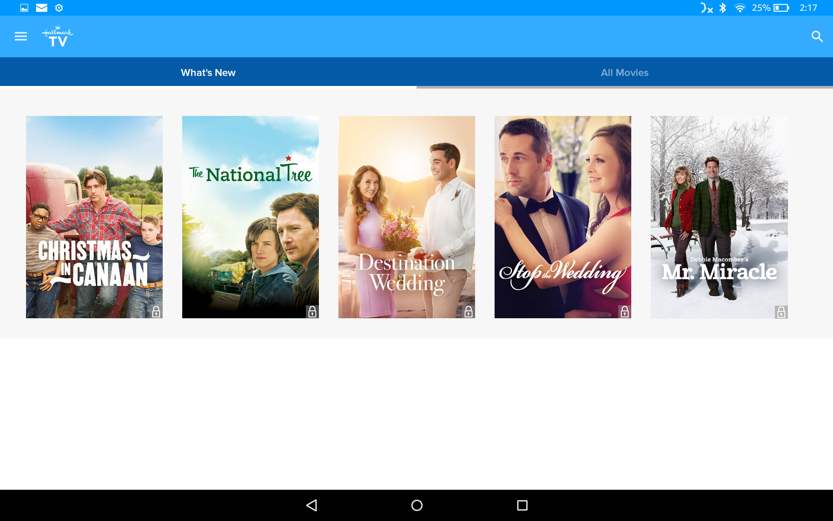This screenshot has height=521, width=833.
Task: Expand All Movies category dropdown
Action: point(624,72)
